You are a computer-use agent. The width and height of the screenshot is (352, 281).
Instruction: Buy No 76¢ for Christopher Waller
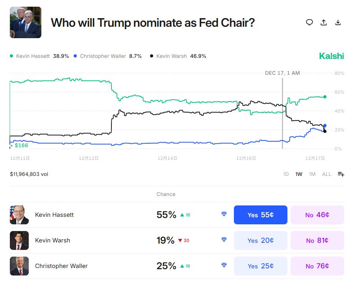click(x=317, y=266)
